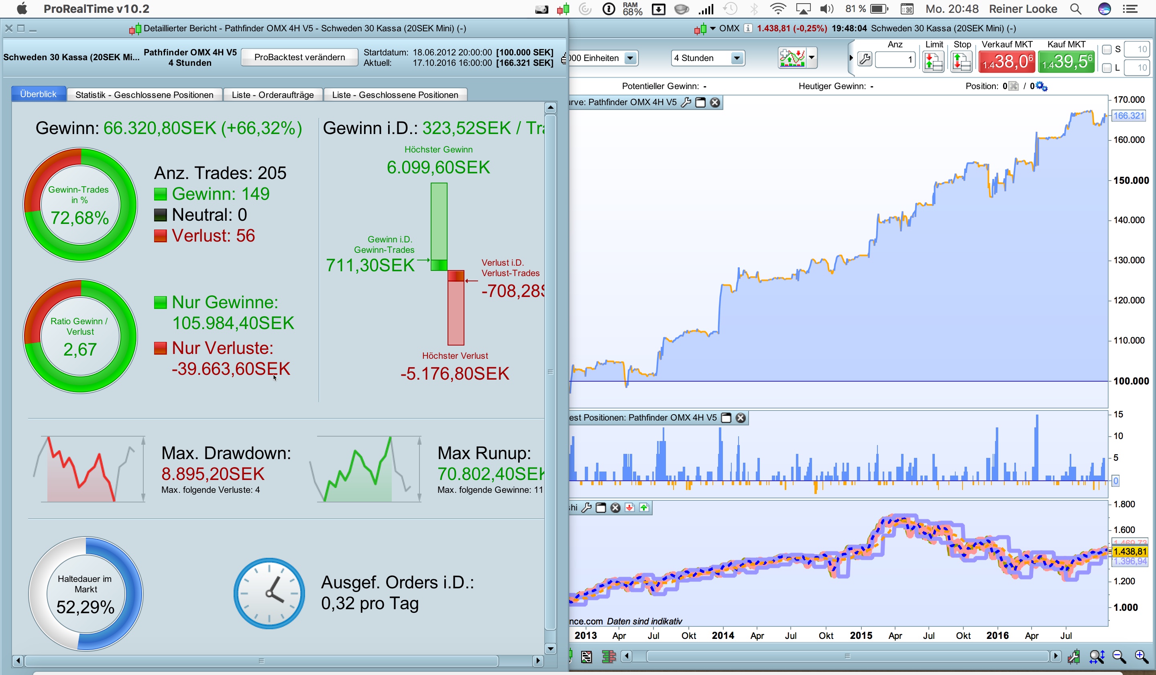Place a Stop order via its icon

961,62
